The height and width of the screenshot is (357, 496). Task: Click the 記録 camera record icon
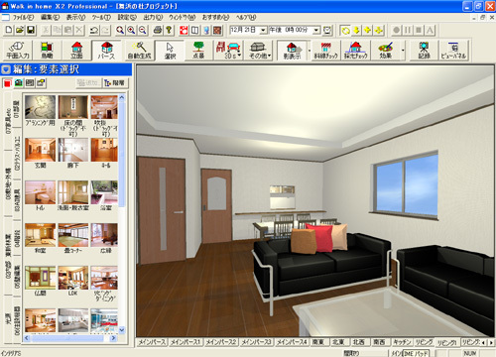424,51
